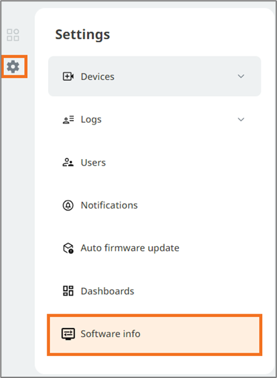The height and width of the screenshot is (378, 277).
Task: Expand the Logs chevron arrow
Action: point(241,120)
